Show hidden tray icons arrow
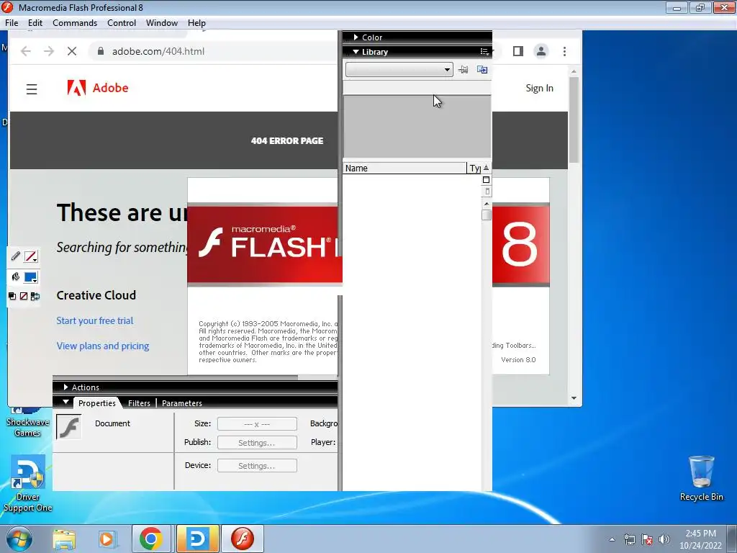The height and width of the screenshot is (553, 737). click(612, 540)
